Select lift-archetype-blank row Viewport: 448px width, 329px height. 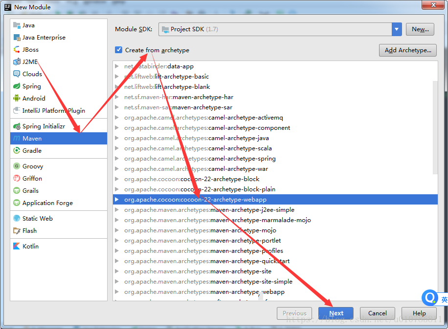(275, 87)
